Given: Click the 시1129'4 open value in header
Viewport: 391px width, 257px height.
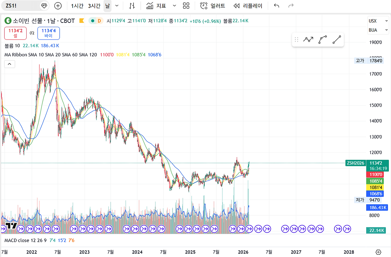Looking at the screenshot, I should 116,21.
